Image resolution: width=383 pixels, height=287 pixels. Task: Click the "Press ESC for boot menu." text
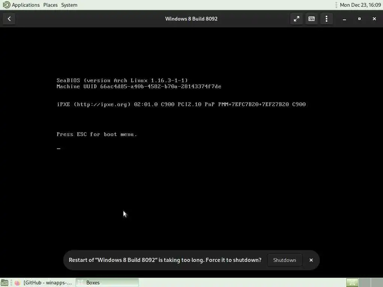(97, 134)
